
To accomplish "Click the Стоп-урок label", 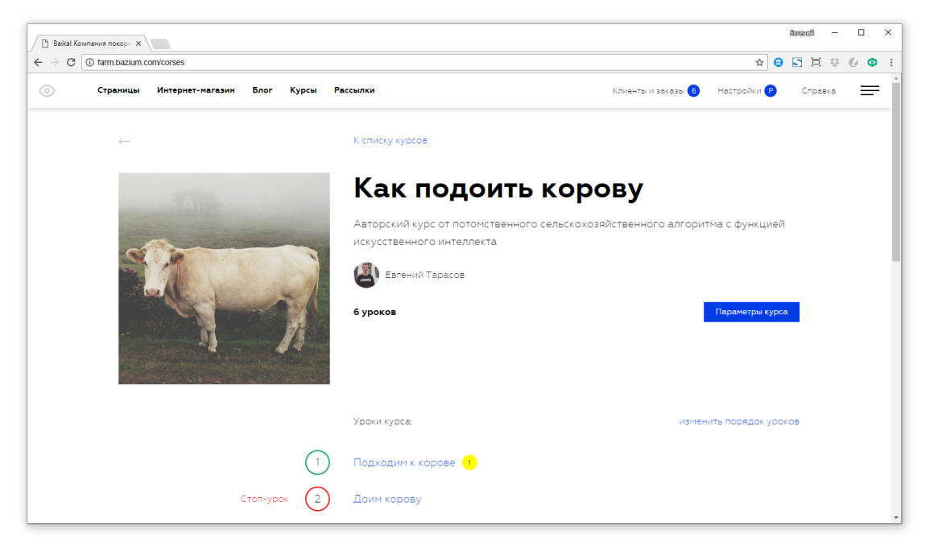I will (x=264, y=500).
